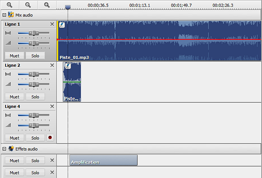Viewport: 262px width, 178px height.
Task: Solo Ligne 4 track
Action: (35, 138)
